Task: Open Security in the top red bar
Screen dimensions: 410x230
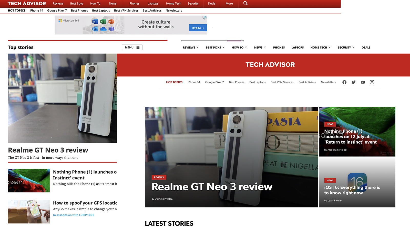Action: pyautogui.click(x=193, y=4)
